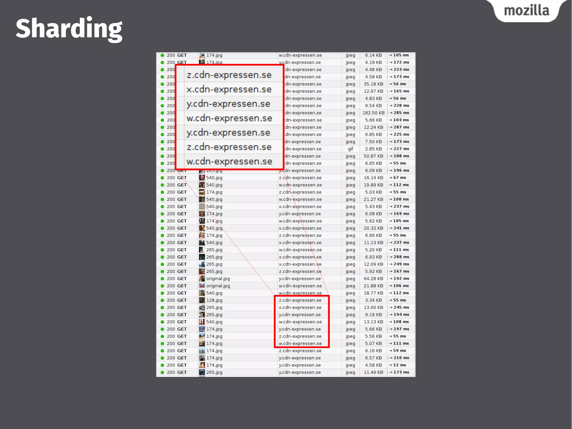Select original.jpg in the 64.28 KB row

click(x=218, y=279)
